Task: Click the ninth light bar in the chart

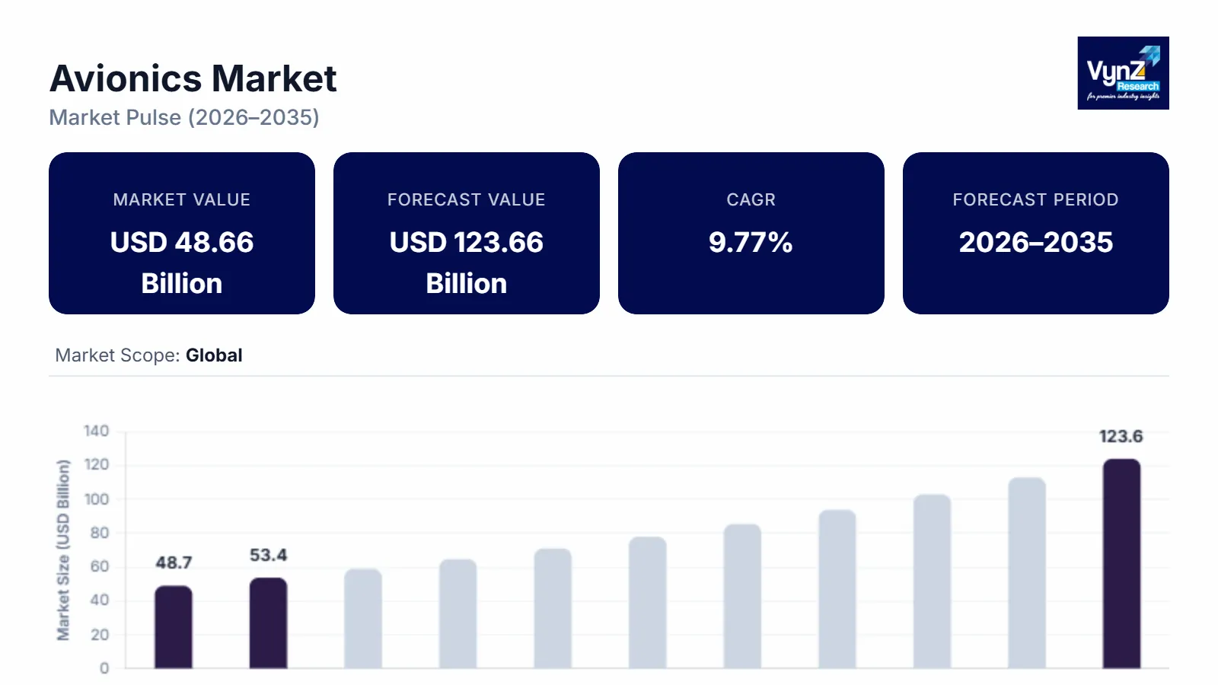Action: [x=932, y=581]
